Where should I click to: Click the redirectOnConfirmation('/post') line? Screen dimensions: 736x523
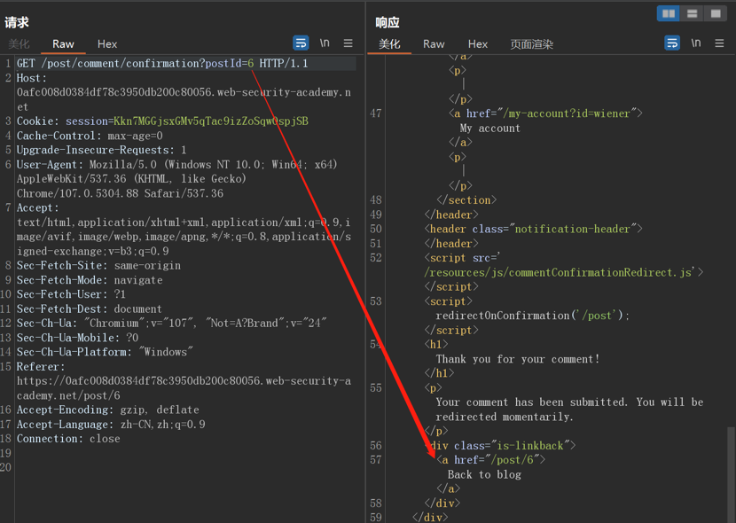tap(532, 316)
